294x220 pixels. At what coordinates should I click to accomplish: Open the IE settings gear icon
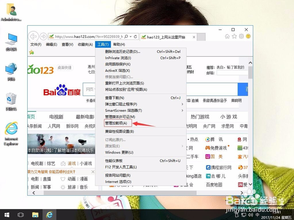241,36
